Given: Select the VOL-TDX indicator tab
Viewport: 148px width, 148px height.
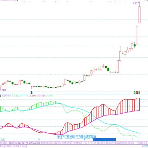Looking at the screenshot, I should click(29, 143).
